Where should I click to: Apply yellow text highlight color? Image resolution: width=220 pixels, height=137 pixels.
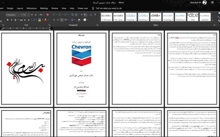pyautogui.click(x=40, y=20)
